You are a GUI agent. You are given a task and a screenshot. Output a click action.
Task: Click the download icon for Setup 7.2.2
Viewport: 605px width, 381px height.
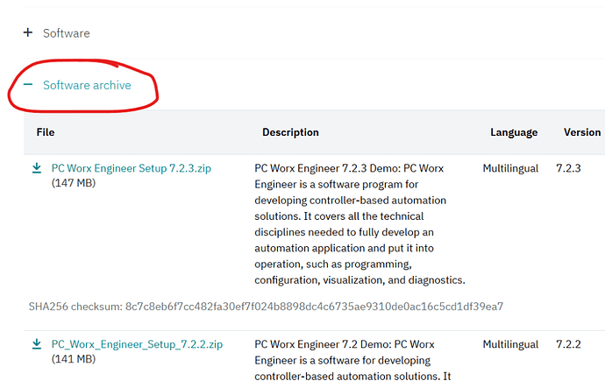click(x=37, y=343)
